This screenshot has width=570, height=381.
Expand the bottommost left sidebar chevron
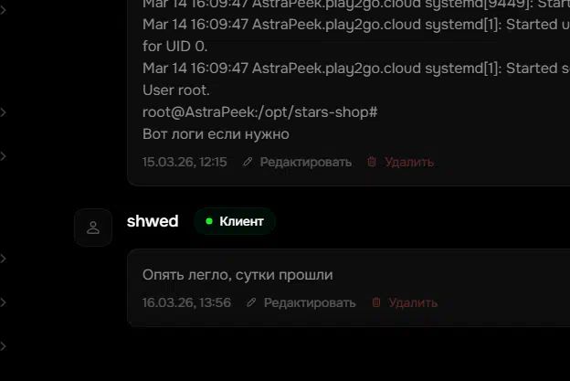(4, 346)
